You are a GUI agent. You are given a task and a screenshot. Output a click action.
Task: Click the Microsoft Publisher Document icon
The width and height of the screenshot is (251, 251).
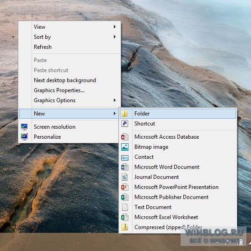125,197
